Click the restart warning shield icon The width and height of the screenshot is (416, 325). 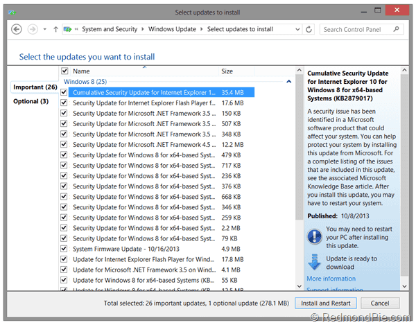click(315, 236)
